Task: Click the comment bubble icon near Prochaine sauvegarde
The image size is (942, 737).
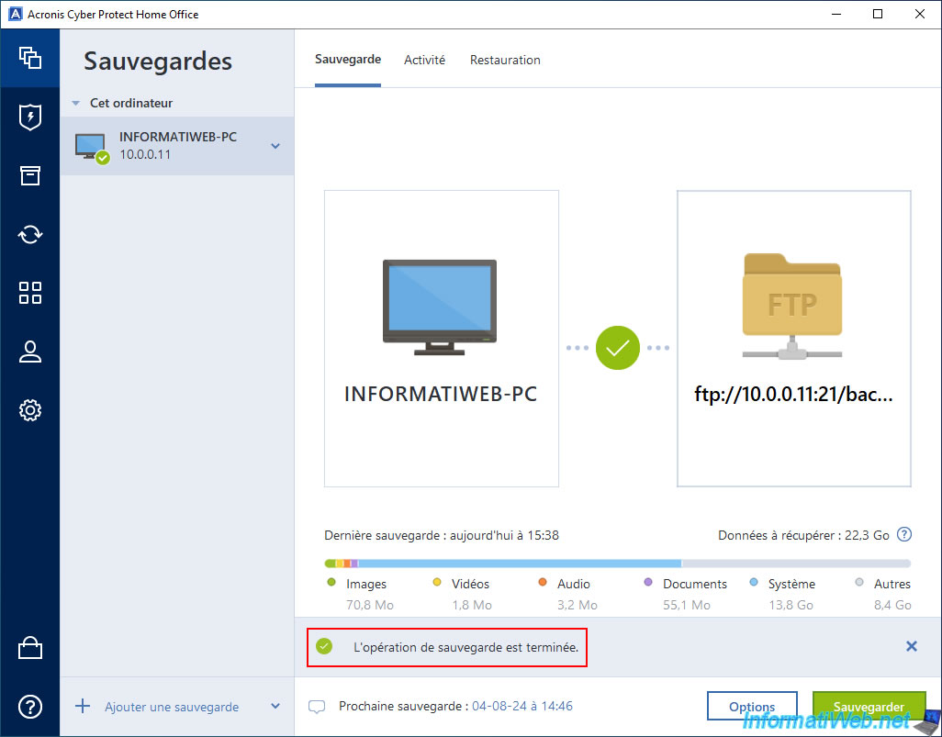Action: pos(317,707)
